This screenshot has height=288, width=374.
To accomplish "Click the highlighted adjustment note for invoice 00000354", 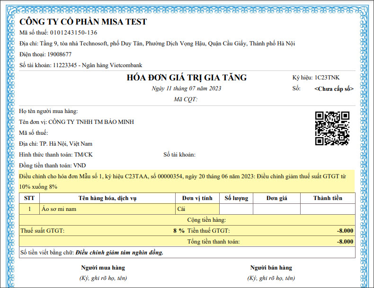I will pyautogui.click(x=187, y=181).
